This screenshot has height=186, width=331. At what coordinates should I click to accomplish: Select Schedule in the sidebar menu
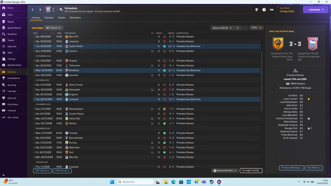14,72
